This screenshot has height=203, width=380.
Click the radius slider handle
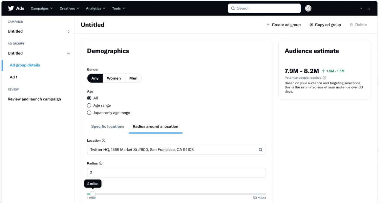(x=92, y=194)
